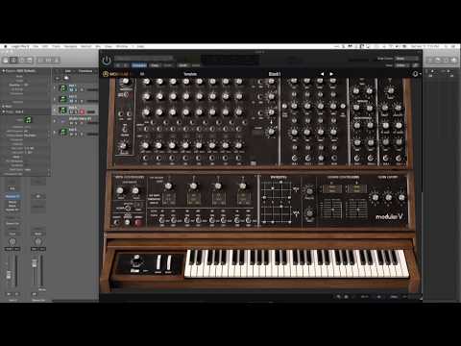Toggle record enable on the selected track
This screenshot has height=346, width=461.
click(82, 111)
